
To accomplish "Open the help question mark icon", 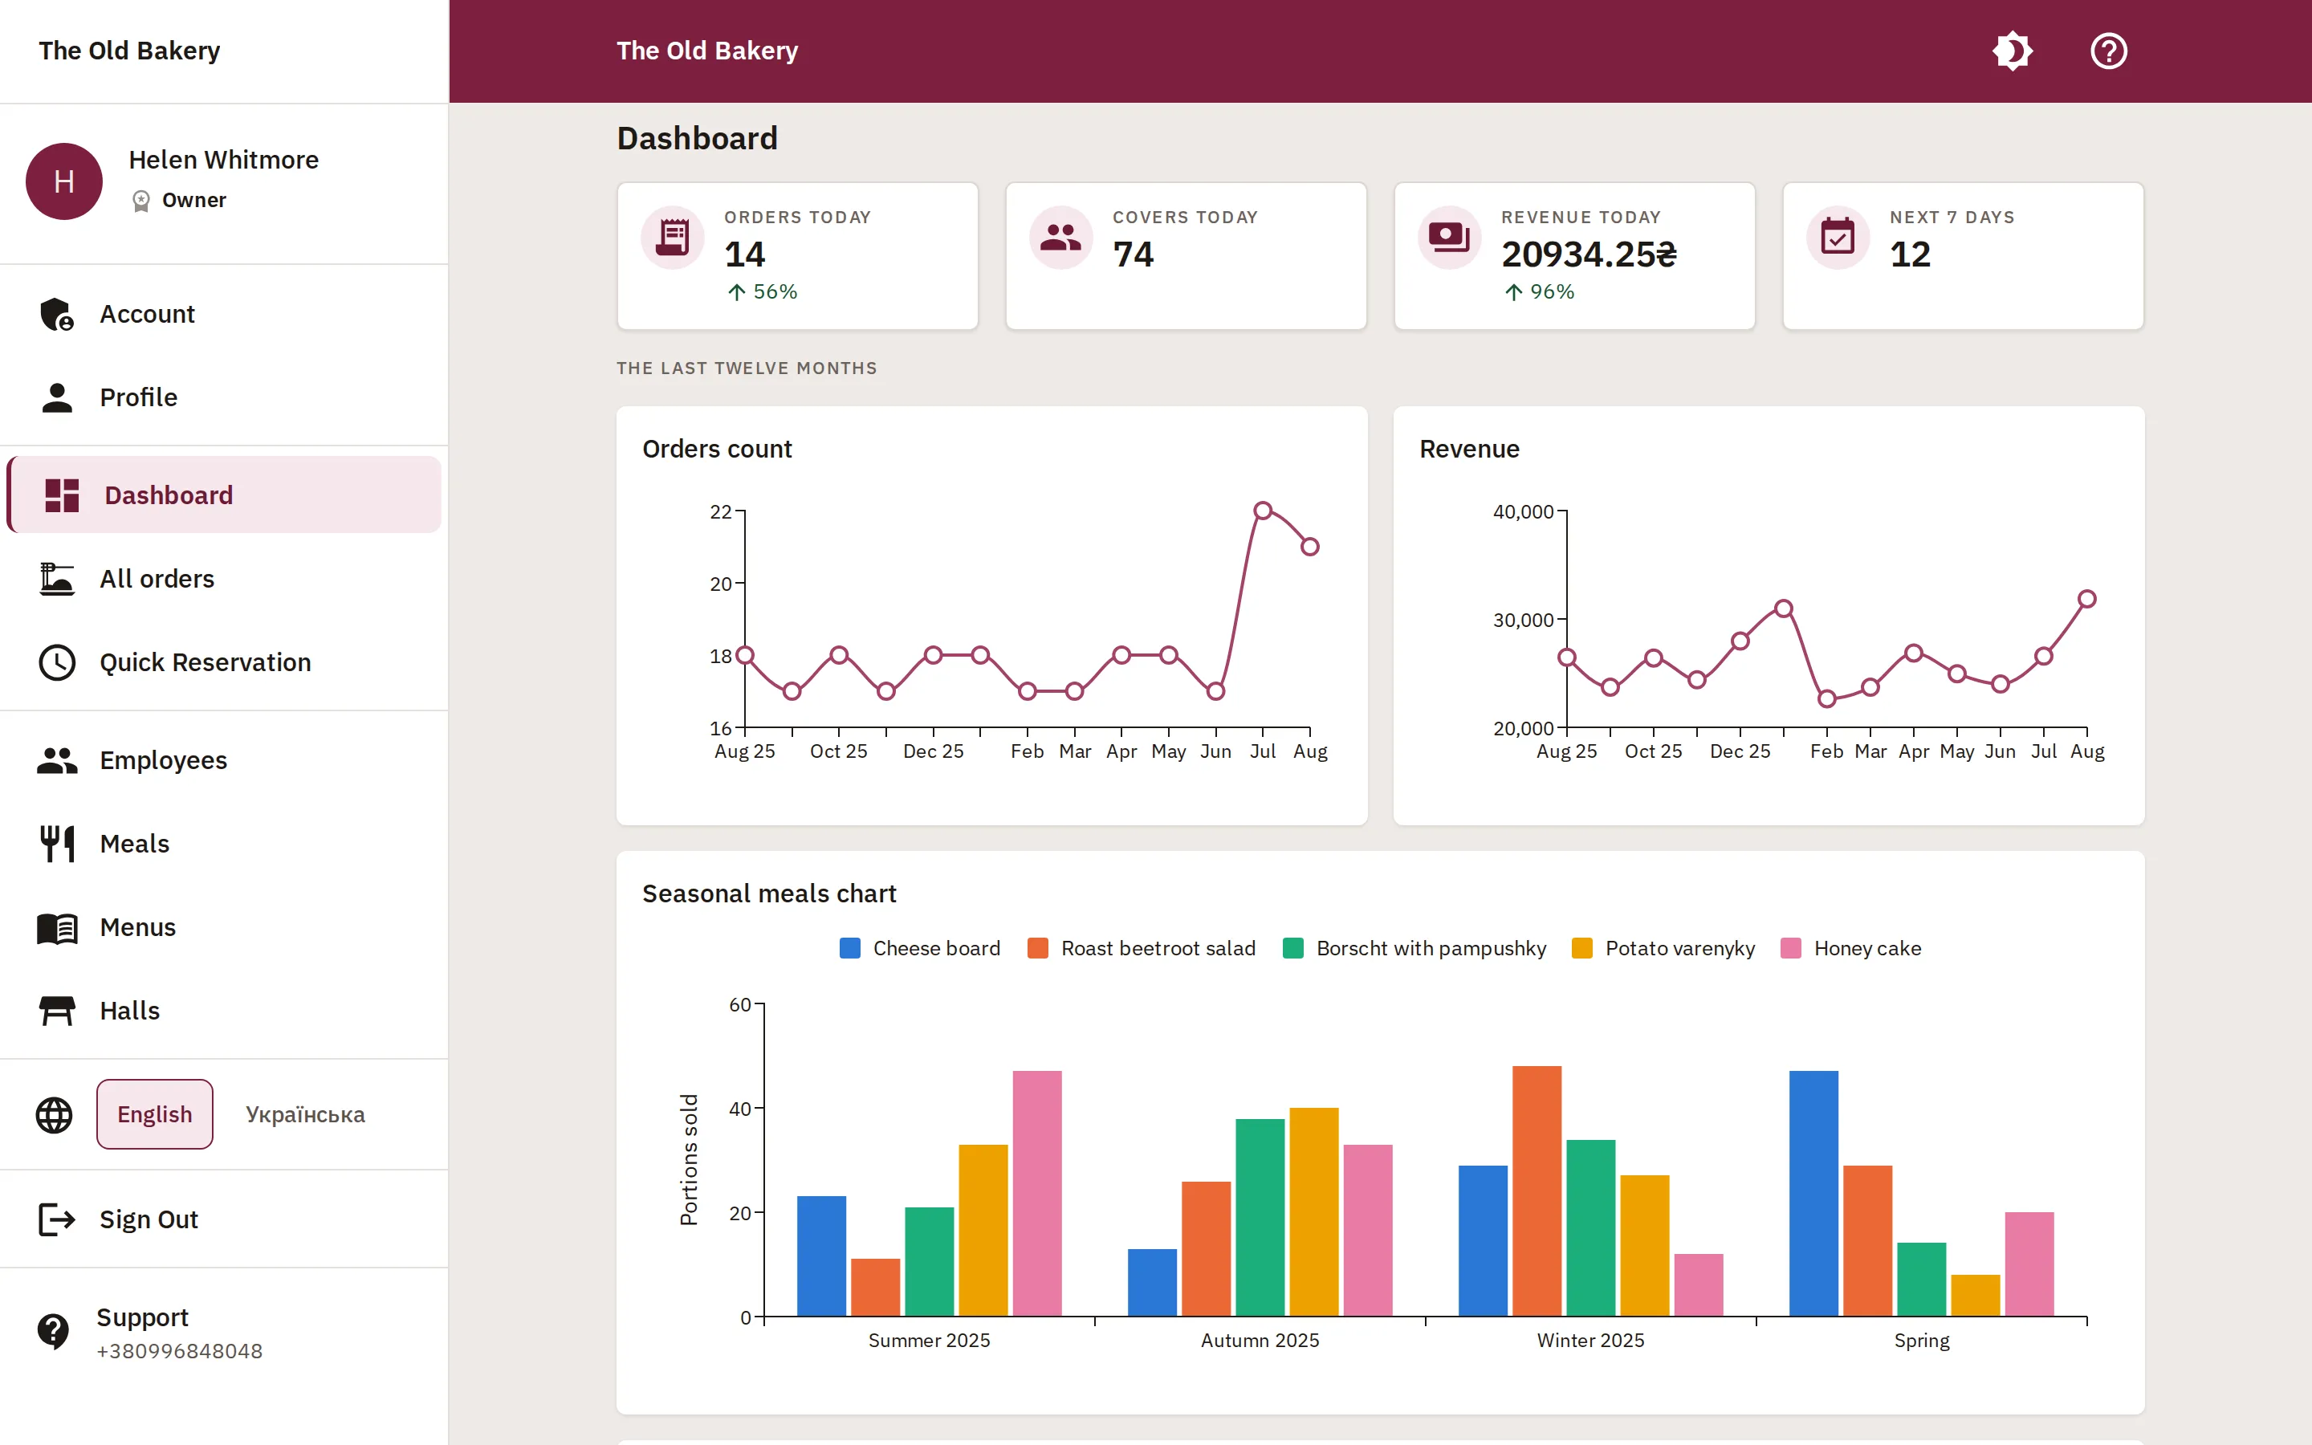I will [x=2109, y=51].
